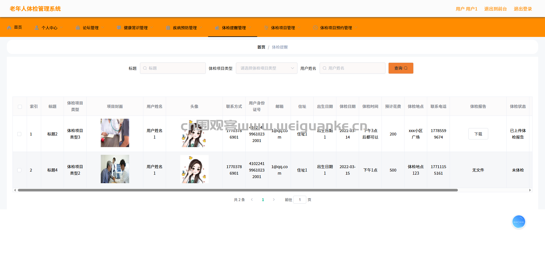The image size is (545, 261).
Task: Open the doctor cover image for 标题4
Action: pyautogui.click(x=115, y=169)
